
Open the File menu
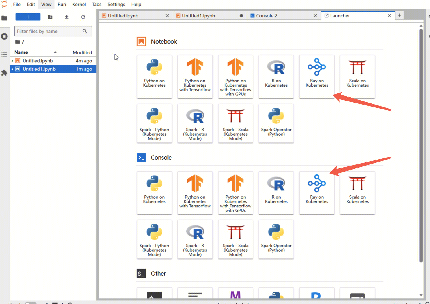(x=17, y=4)
